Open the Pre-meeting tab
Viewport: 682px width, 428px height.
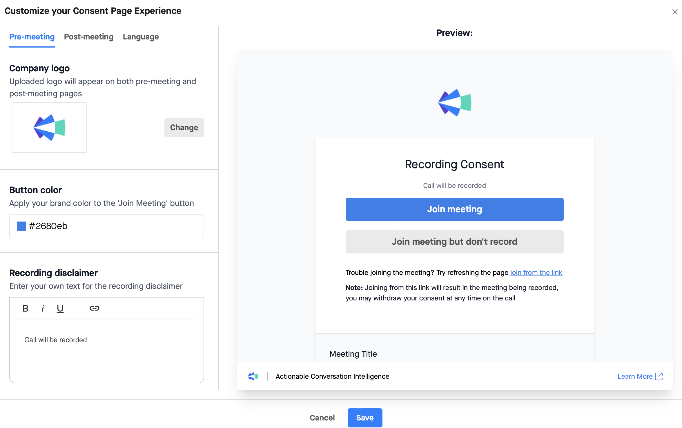[32, 37]
